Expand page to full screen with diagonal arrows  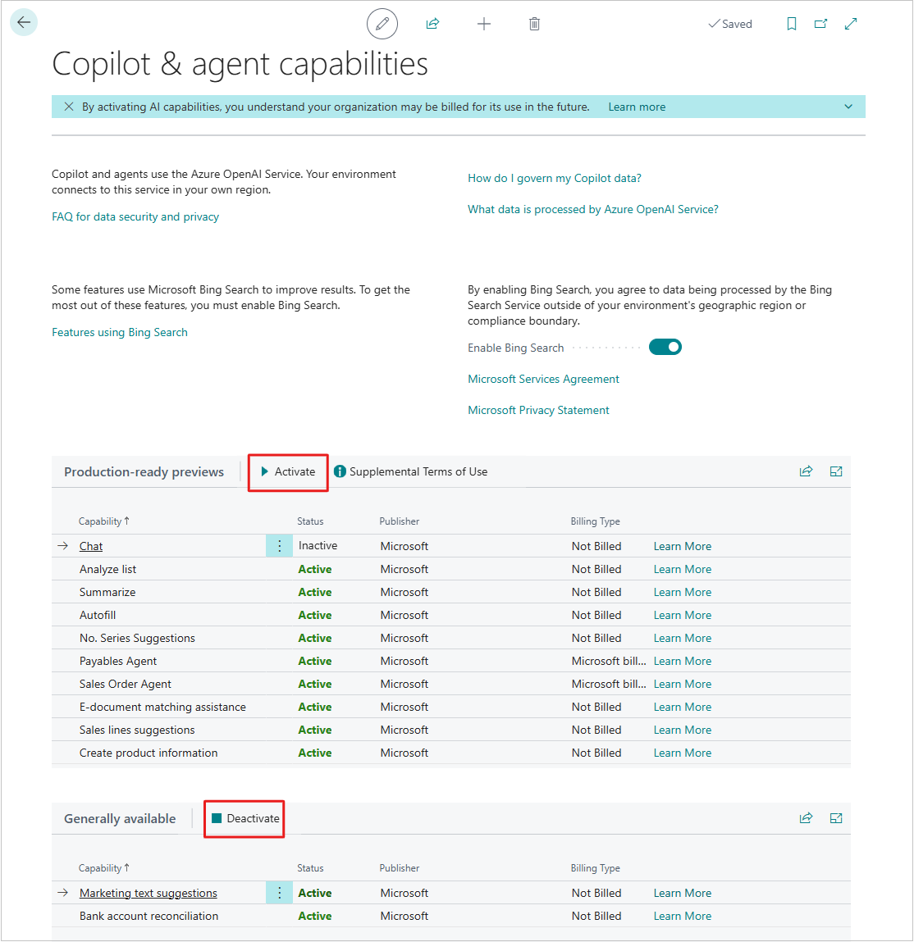[851, 24]
